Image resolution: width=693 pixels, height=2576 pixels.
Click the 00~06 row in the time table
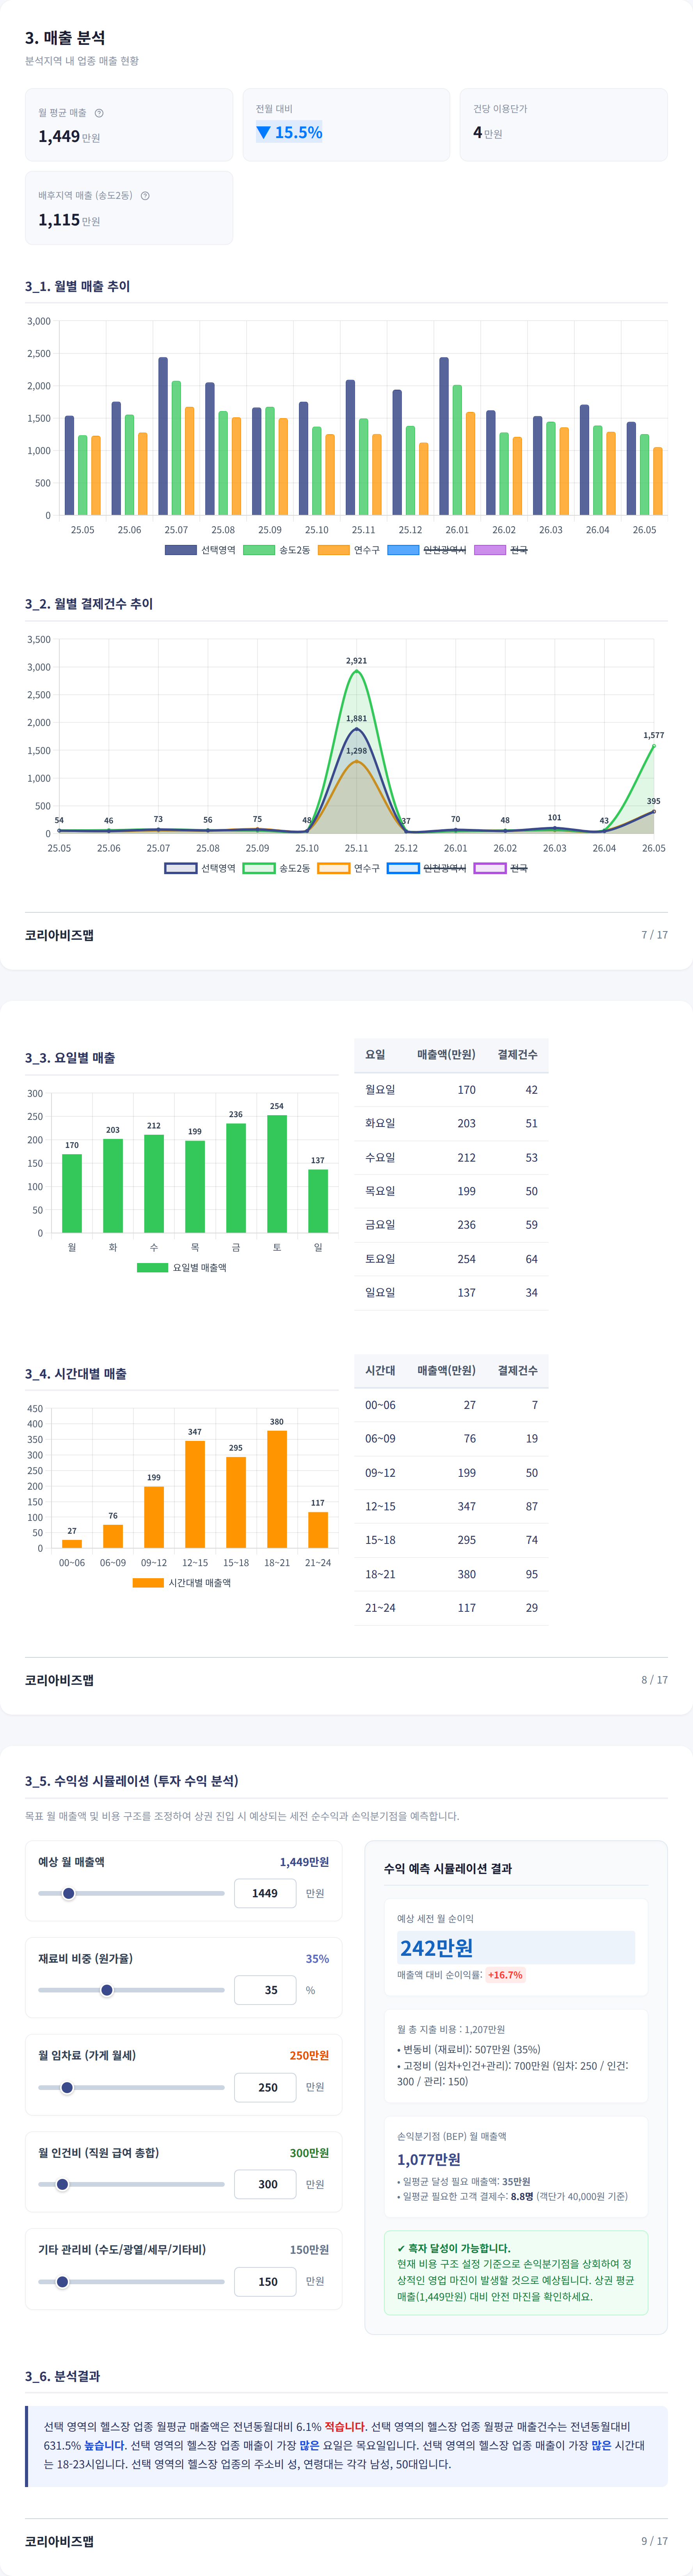click(x=451, y=1405)
